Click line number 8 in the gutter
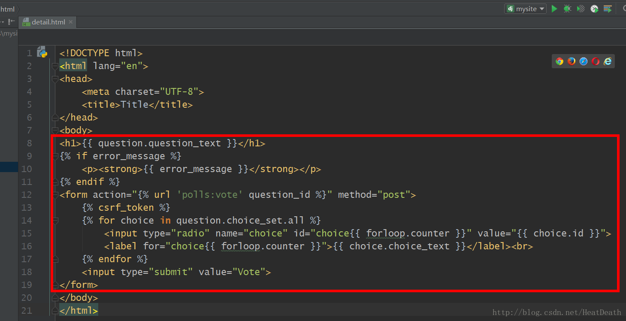The width and height of the screenshot is (626, 321). pyautogui.click(x=29, y=143)
